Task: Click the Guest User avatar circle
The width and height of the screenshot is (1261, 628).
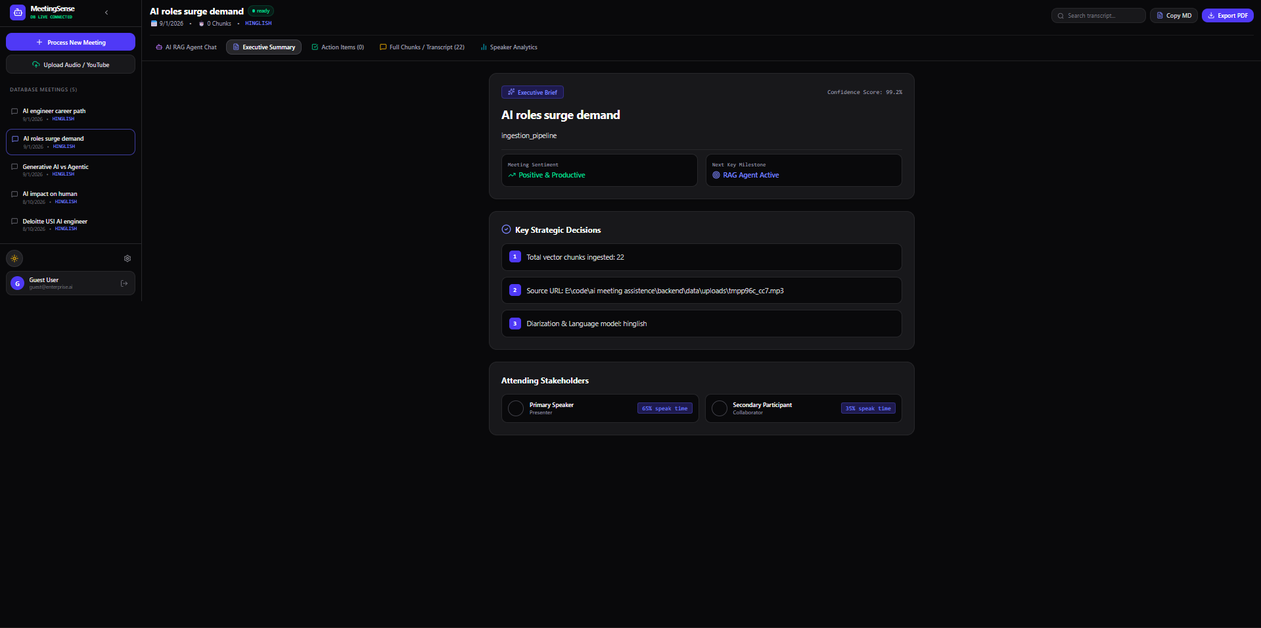Action: (x=18, y=283)
